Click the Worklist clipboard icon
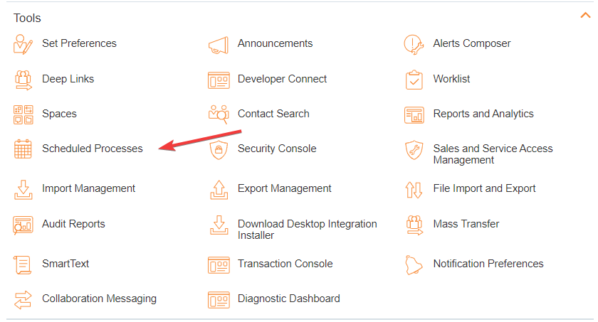 tap(414, 80)
